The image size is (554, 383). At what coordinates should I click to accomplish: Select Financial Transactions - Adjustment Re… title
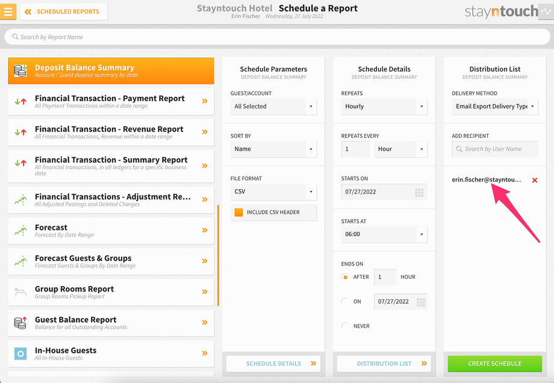pyautogui.click(x=113, y=196)
